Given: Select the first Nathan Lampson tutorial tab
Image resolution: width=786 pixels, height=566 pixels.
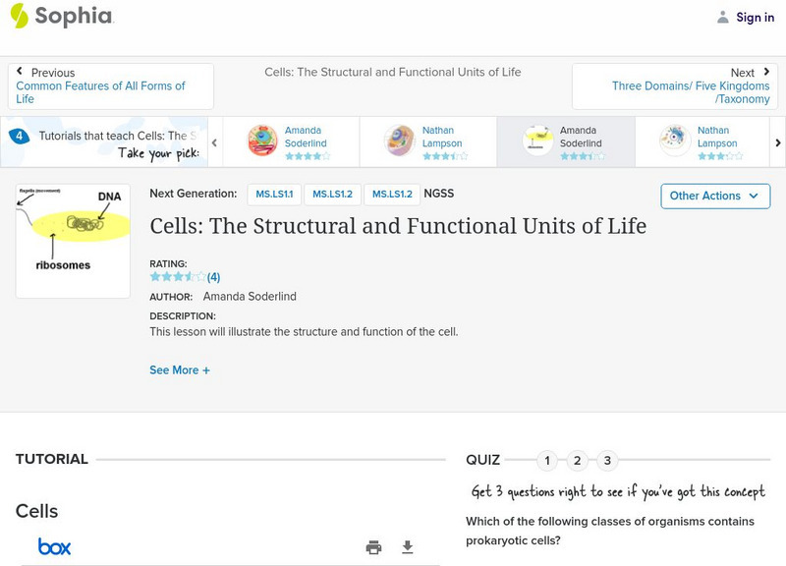Looking at the screenshot, I should coord(427,141).
